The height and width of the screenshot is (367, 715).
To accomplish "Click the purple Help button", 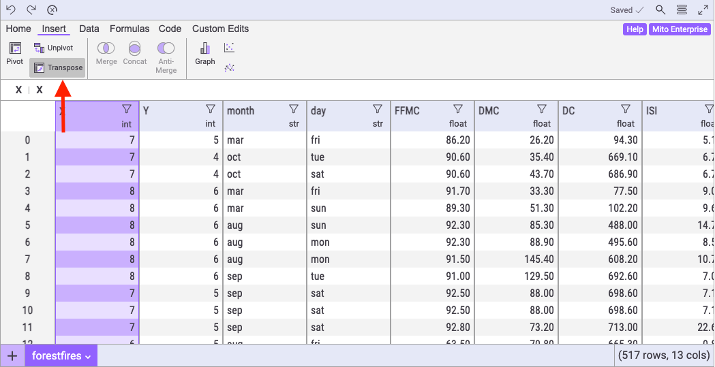I will point(635,29).
